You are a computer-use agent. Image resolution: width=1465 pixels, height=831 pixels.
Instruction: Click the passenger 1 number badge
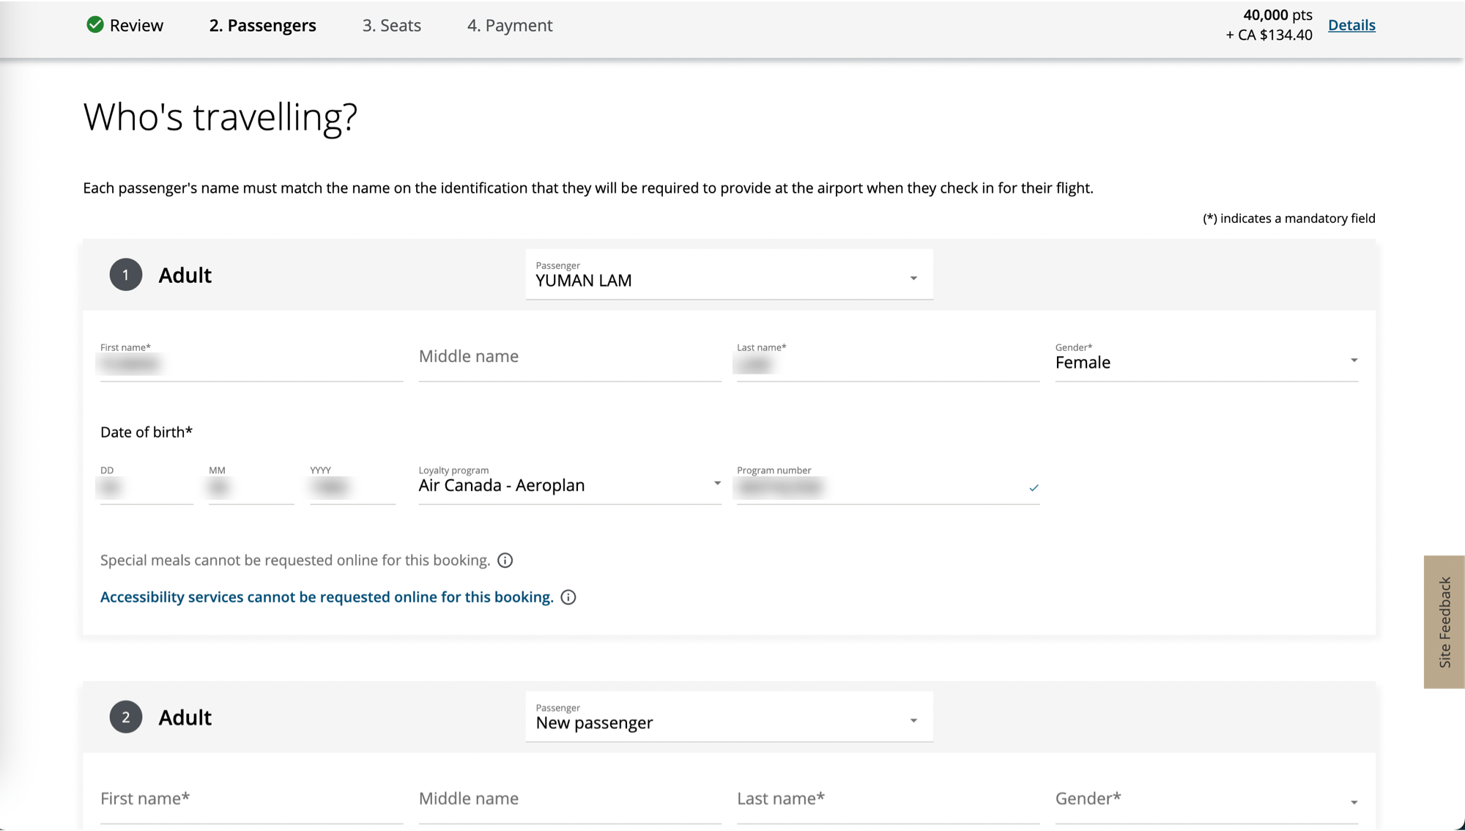[x=126, y=275]
